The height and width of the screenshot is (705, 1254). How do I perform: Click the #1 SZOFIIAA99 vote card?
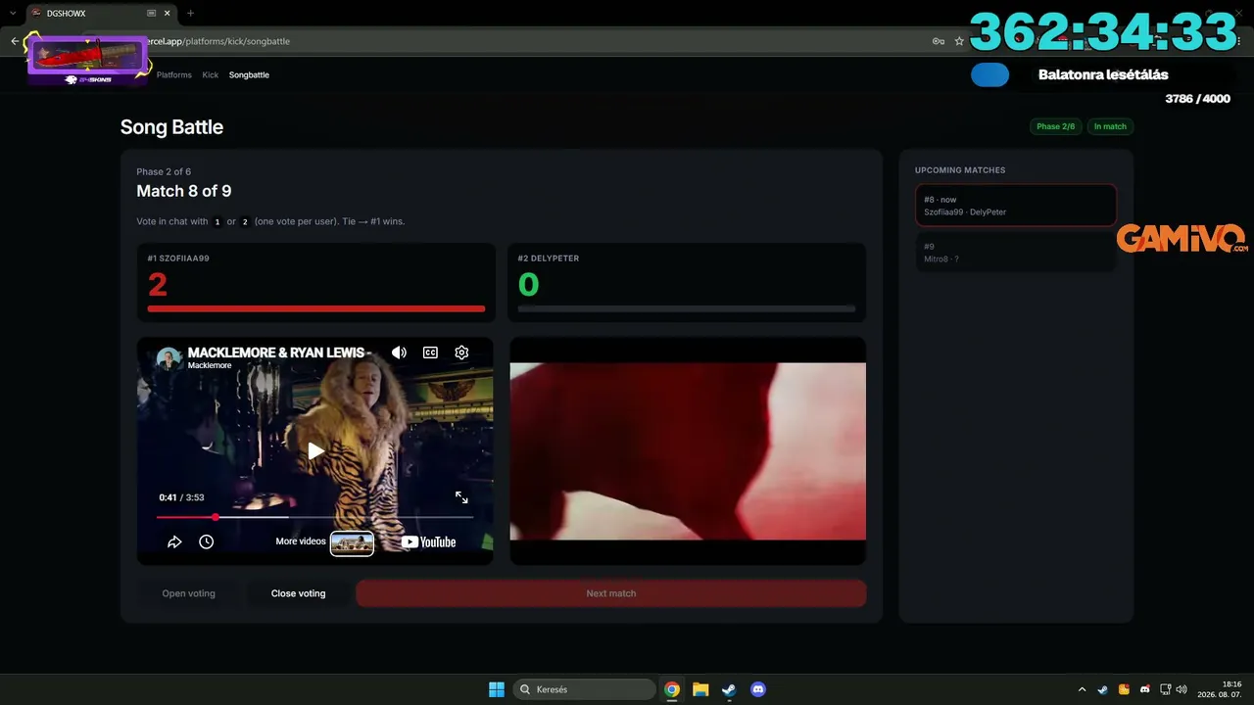click(x=316, y=283)
